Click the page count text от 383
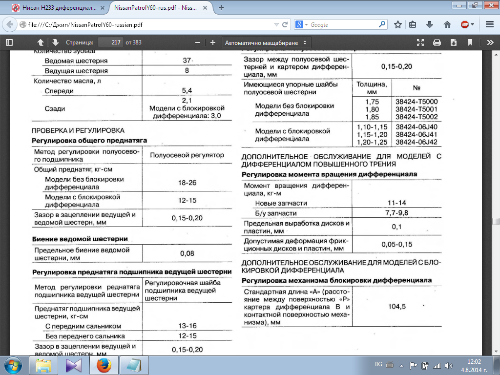 (x=133, y=42)
